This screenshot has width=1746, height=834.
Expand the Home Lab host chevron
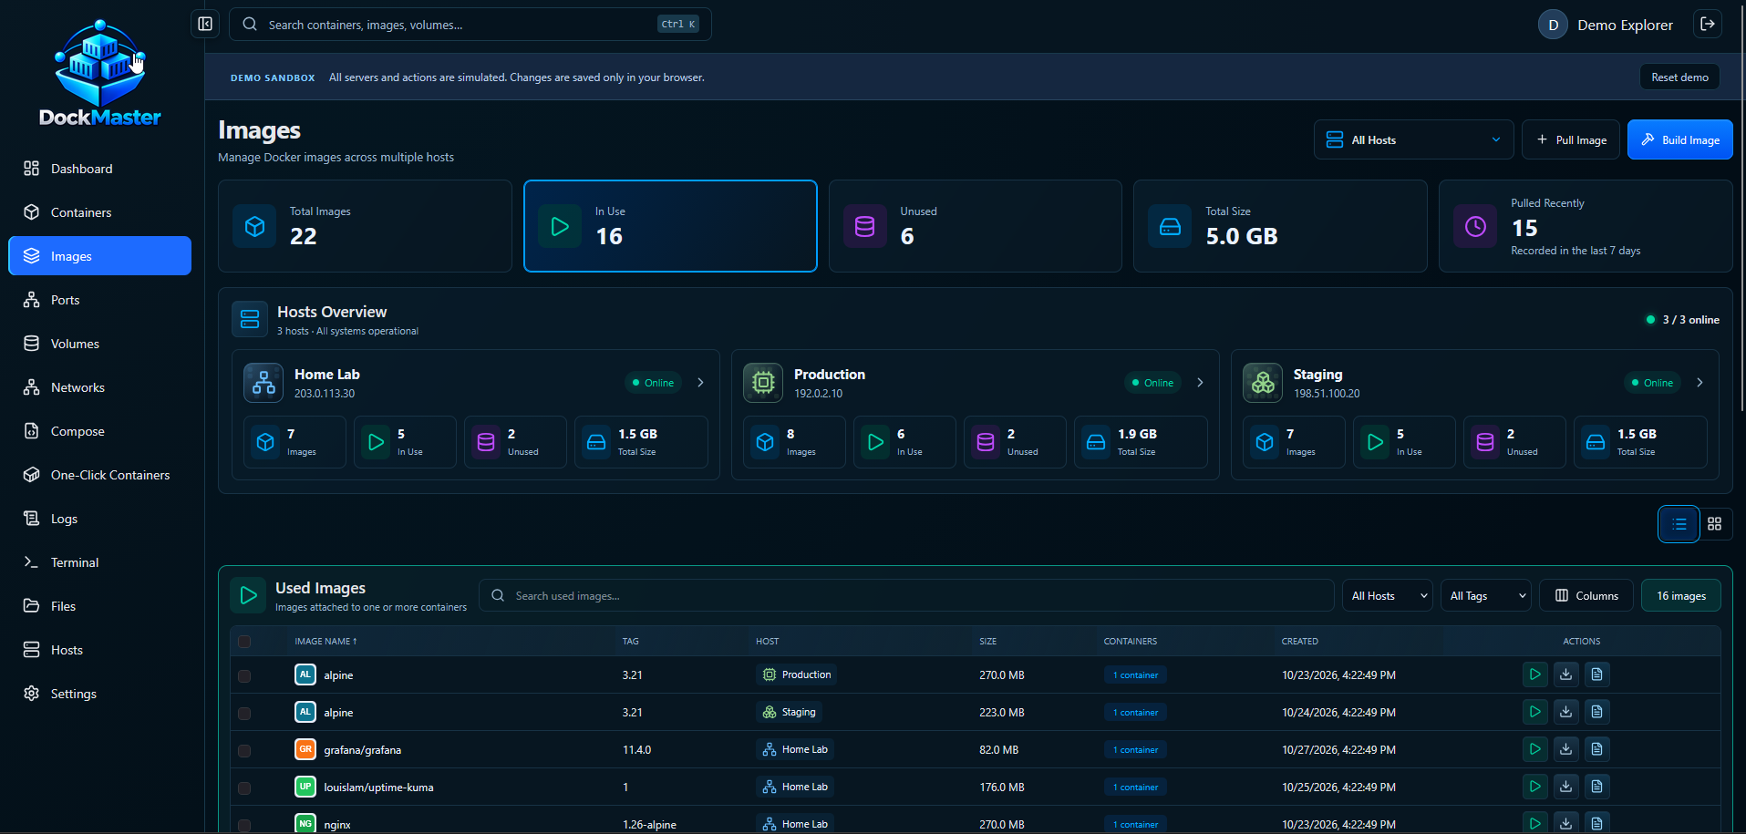pos(700,383)
